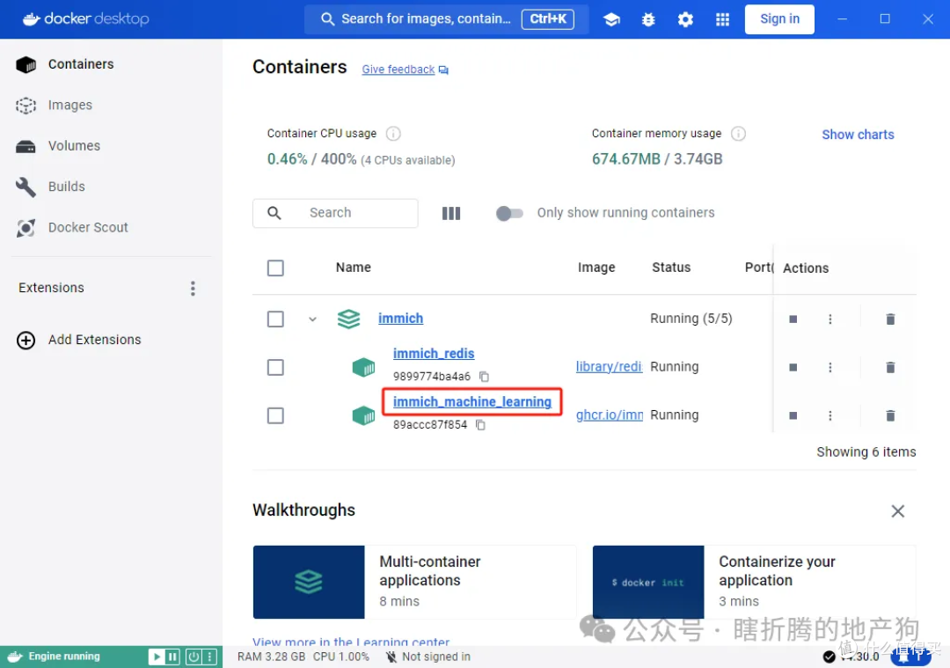Image resolution: width=950 pixels, height=668 pixels.
Task: Enable Only show running containers
Action: pyautogui.click(x=510, y=213)
